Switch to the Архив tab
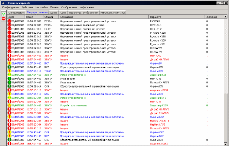Image resolution: width=229 pixels, height=146 pixels. point(53,13)
